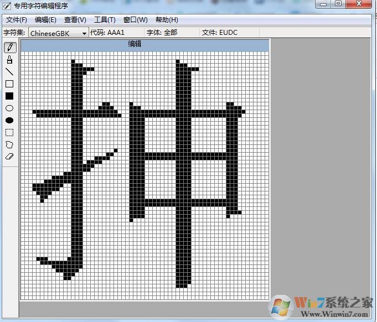Open the 窗口(W) menu
Screen dimensions: 377x322
coord(135,20)
